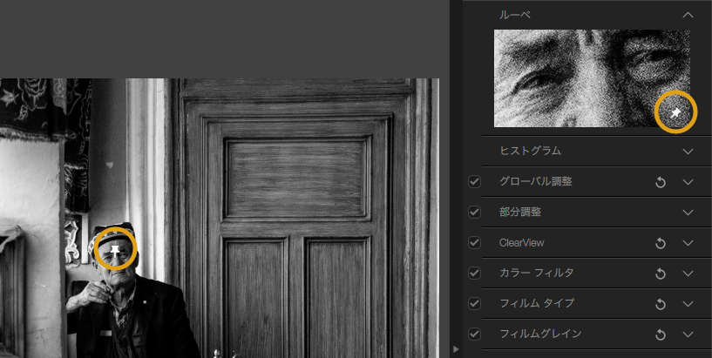This screenshot has width=712, height=358.
Task: Click the カラー フィルタ label
Action: tap(537, 273)
